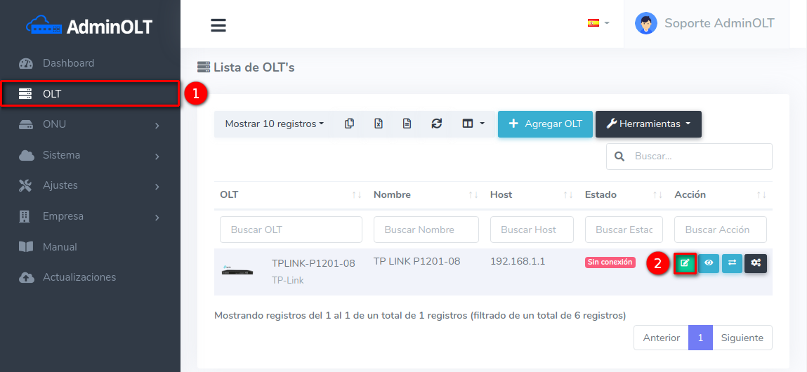Open Dashboard from the sidebar
807x372 pixels.
90,63
